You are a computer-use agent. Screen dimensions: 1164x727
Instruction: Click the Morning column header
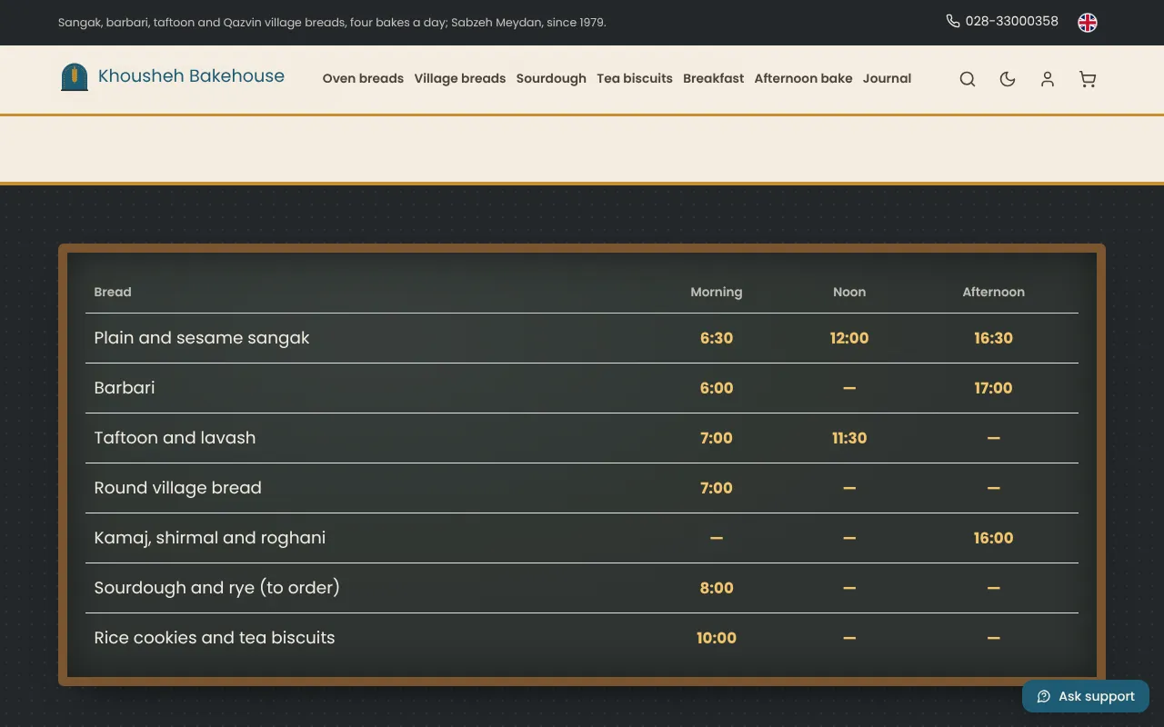(717, 292)
